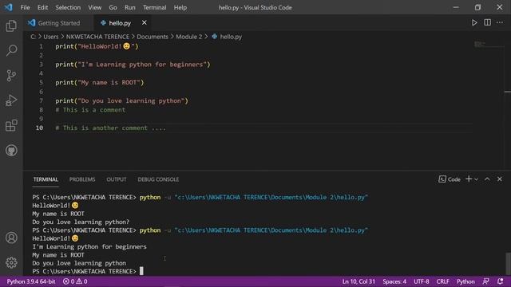Open the Extensions view
The image size is (511, 287).
pos(11,125)
